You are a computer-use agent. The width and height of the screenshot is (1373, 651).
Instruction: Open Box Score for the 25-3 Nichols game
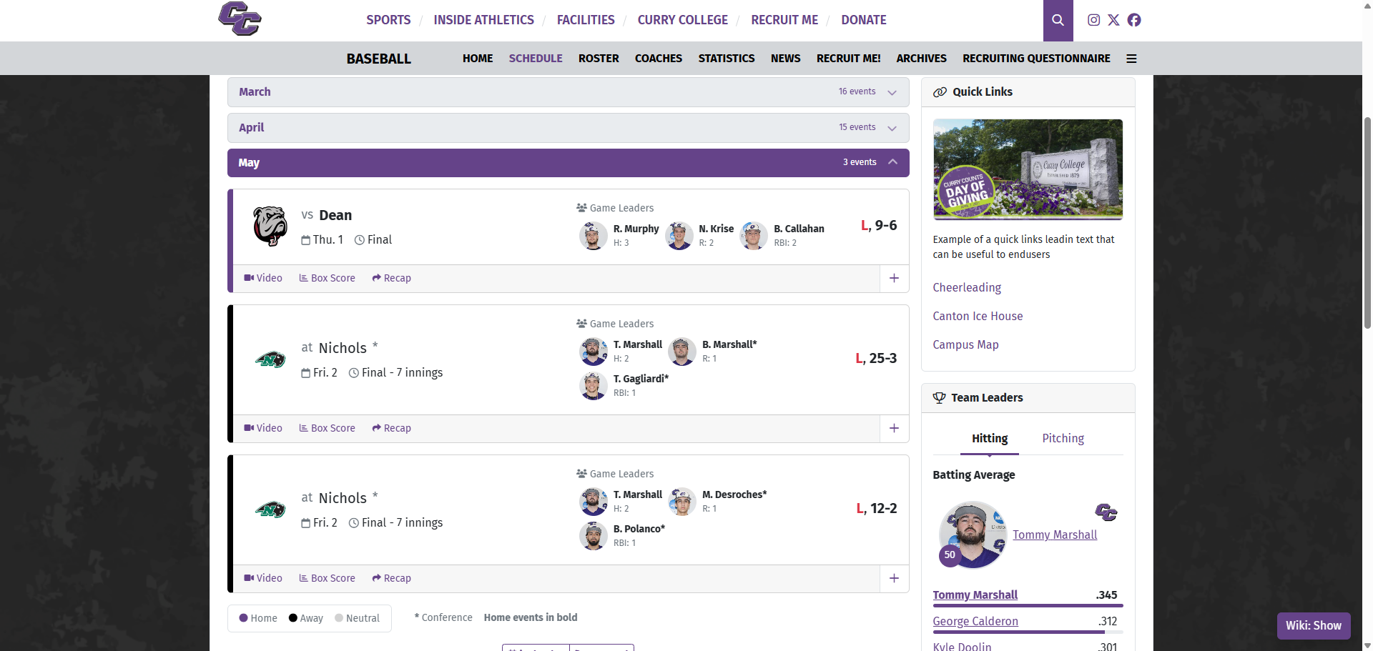point(327,428)
